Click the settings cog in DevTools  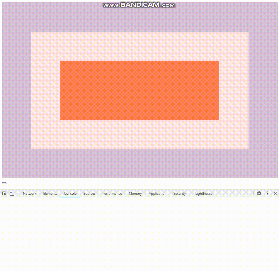point(259,194)
